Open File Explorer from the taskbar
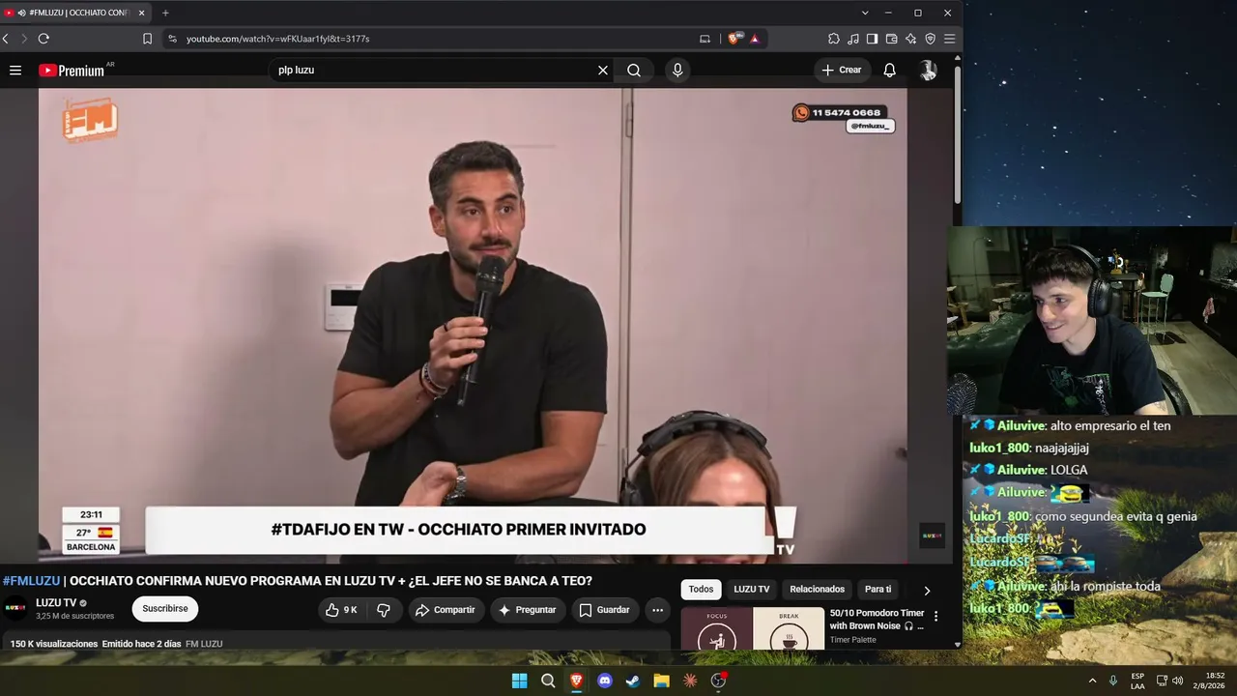This screenshot has width=1237, height=696. tap(661, 681)
